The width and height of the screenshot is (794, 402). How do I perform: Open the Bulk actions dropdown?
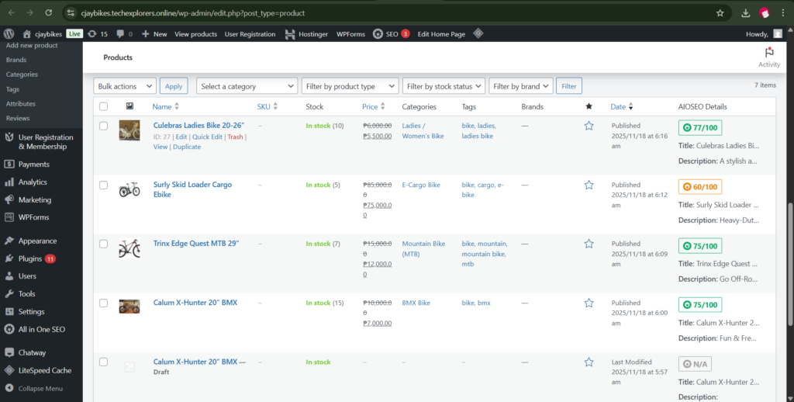tap(125, 86)
